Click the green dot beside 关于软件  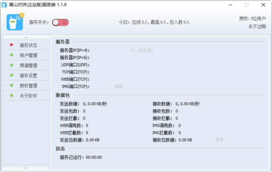coord(12,95)
